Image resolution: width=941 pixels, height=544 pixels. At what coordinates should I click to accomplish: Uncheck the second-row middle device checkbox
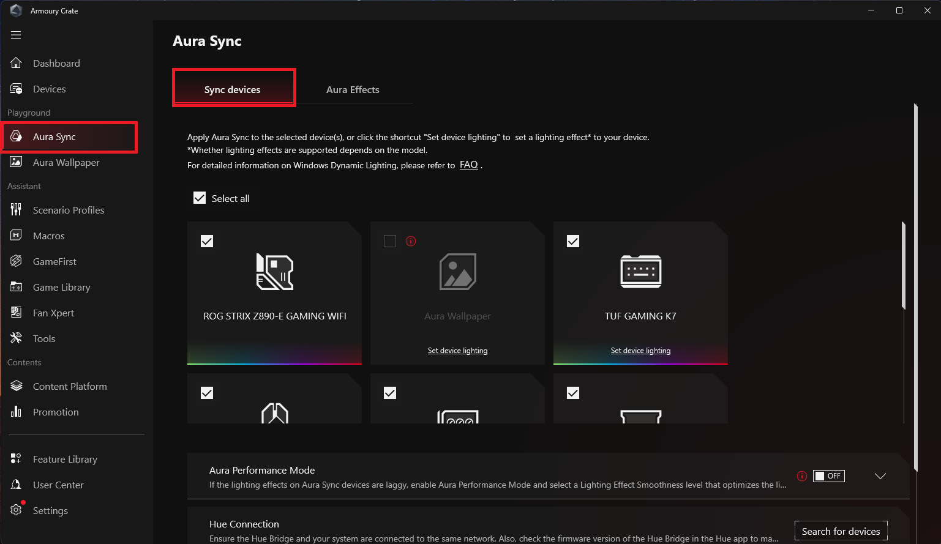[x=390, y=393]
